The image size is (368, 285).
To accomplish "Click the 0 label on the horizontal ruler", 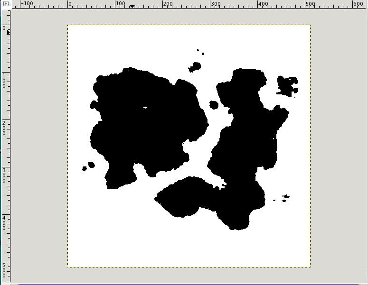I will (x=70, y=4).
